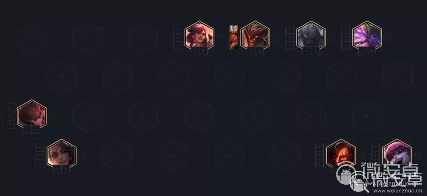
Task: Increase star level under Miss Fortune
Action: 203,51
